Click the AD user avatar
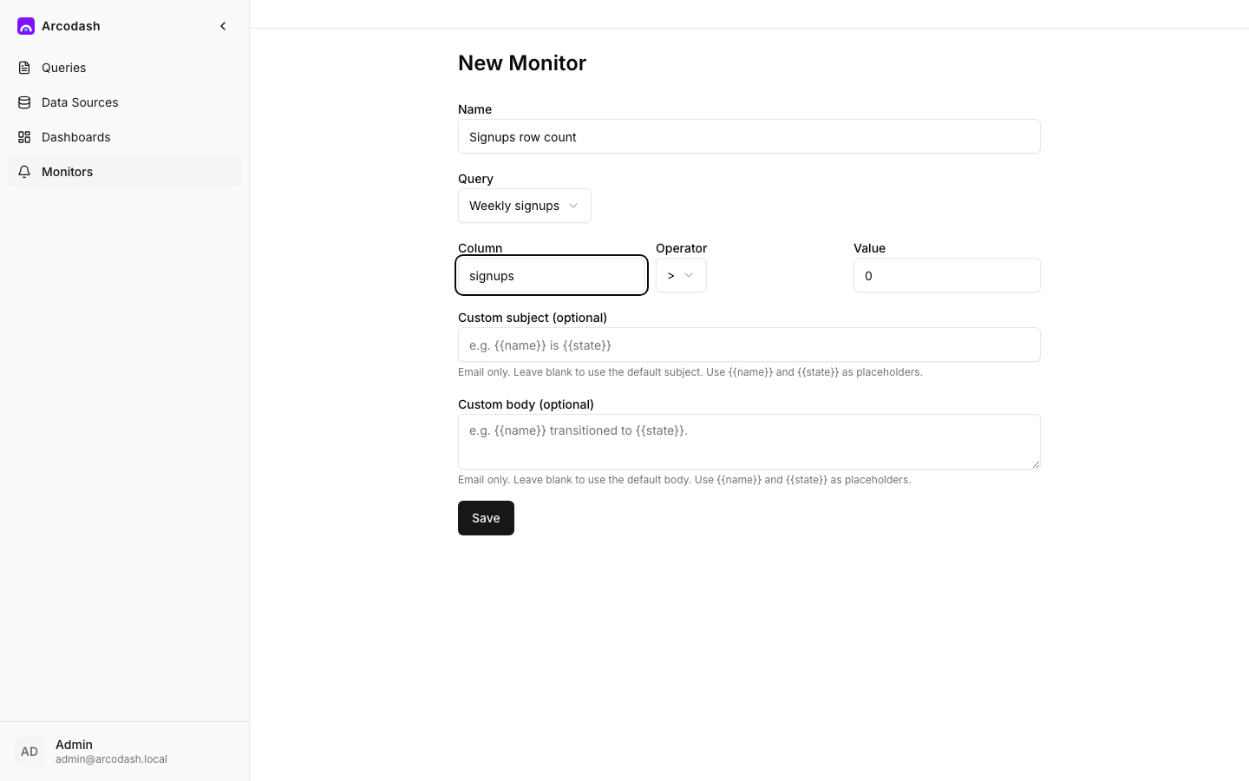Viewport: 1249px width, 781px height. (x=29, y=751)
